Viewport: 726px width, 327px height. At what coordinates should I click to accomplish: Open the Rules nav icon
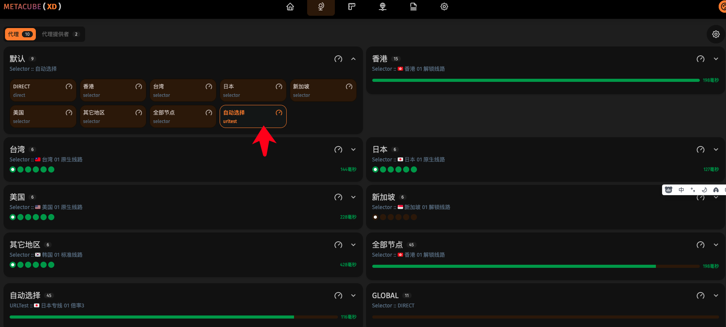point(352,7)
